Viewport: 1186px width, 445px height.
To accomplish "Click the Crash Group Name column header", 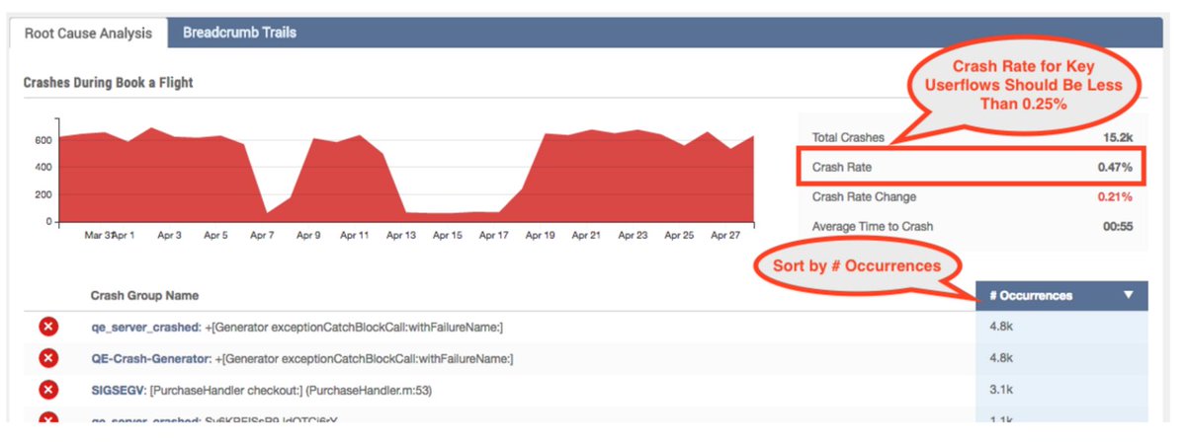I will 144,295.
